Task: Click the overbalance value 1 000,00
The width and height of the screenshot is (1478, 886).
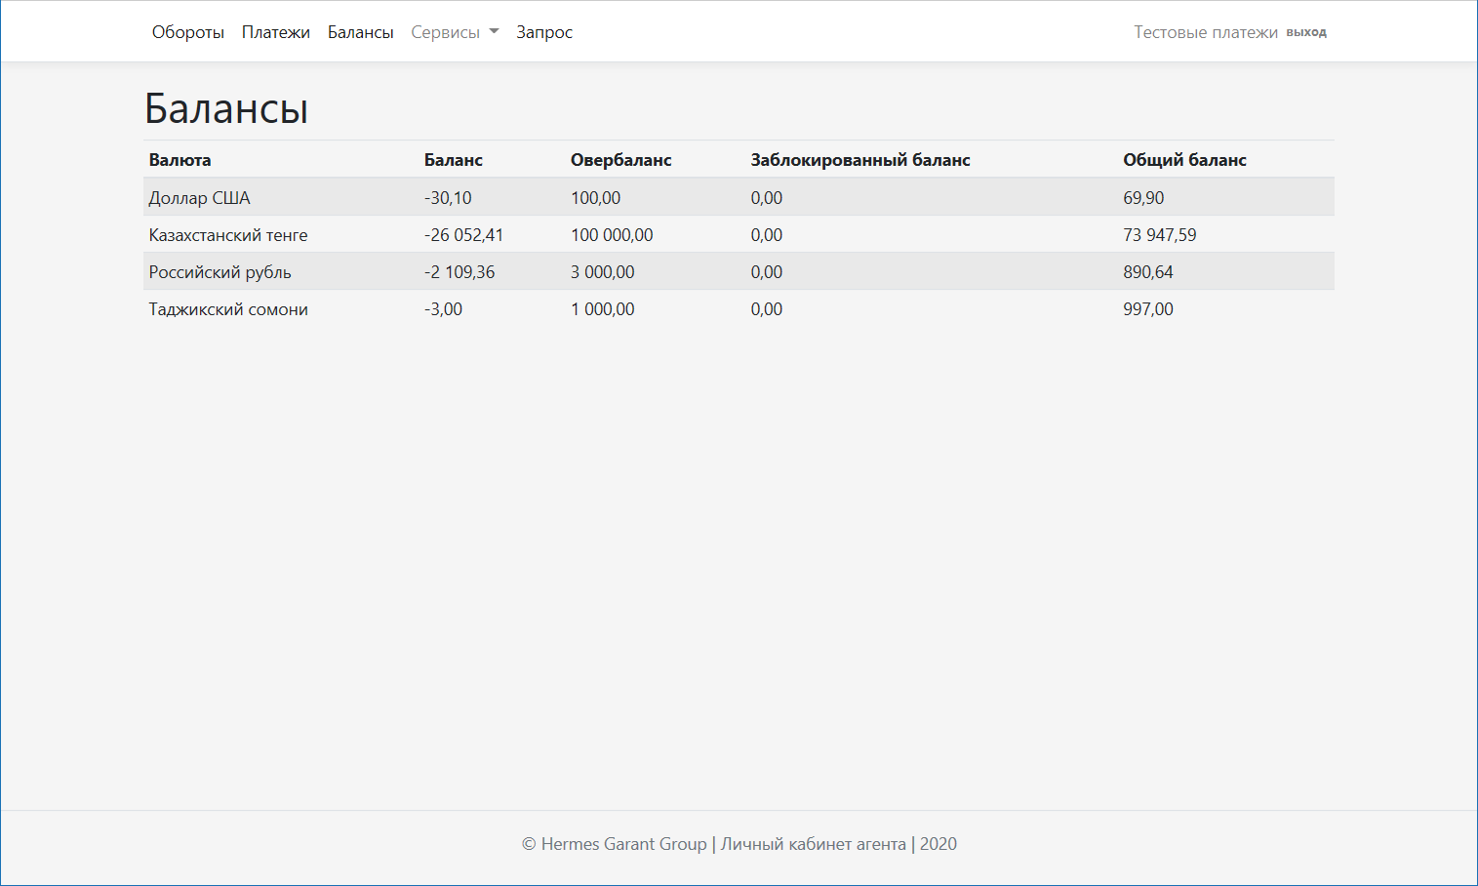Action: pos(603,309)
